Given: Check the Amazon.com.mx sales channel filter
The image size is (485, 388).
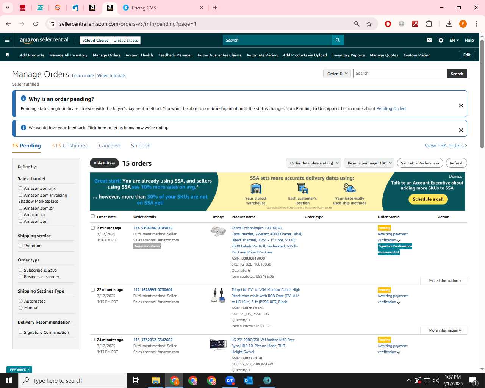Looking at the screenshot, I should pyautogui.click(x=20, y=188).
